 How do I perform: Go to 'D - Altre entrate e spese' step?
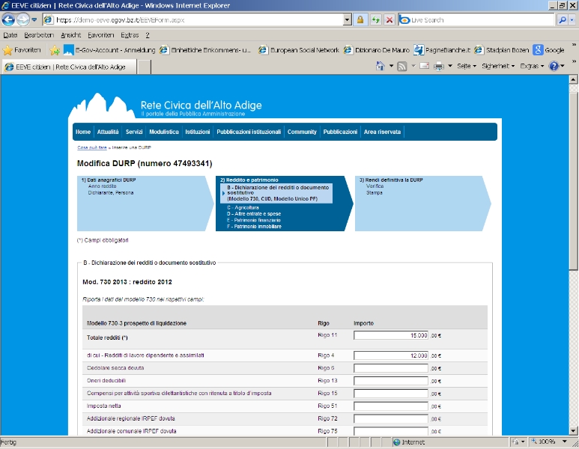click(x=255, y=213)
